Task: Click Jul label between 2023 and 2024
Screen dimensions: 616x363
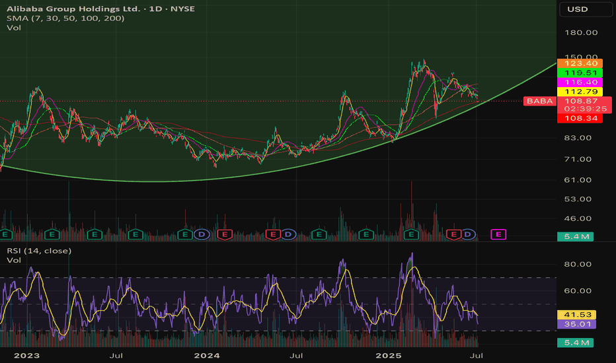Action: [x=116, y=356]
